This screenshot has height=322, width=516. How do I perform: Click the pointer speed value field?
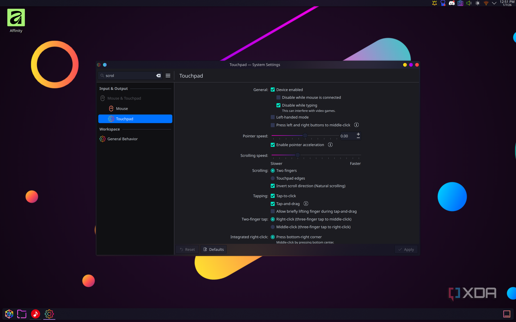pyautogui.click(x=347, y=136)
